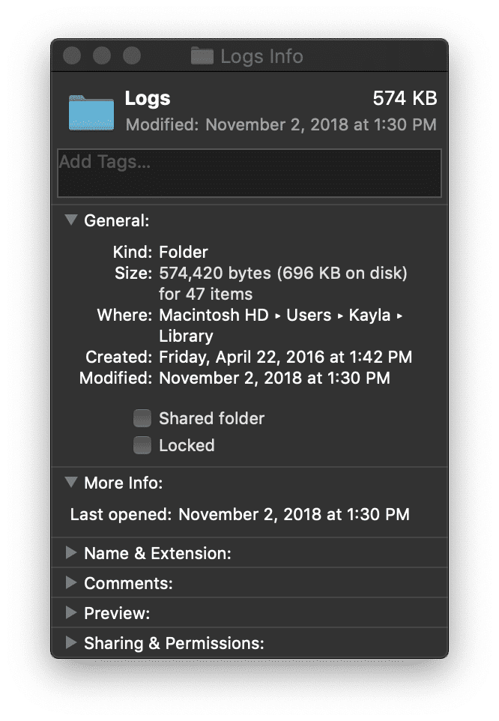Click the Library text in the Where path
The image size is (499, 721).
(184, 336)
